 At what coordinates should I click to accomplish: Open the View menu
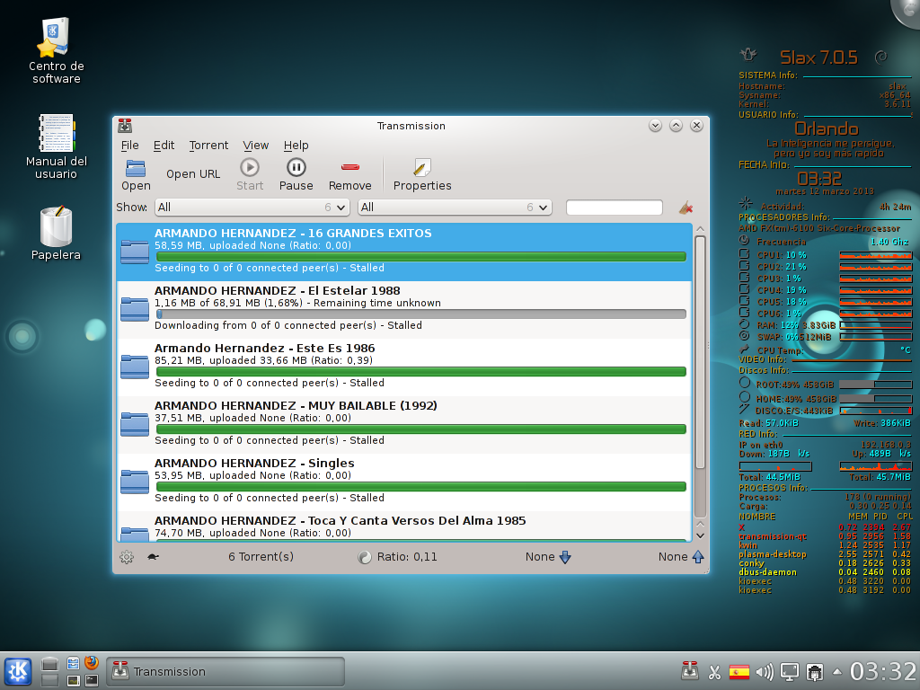(255, 145)
